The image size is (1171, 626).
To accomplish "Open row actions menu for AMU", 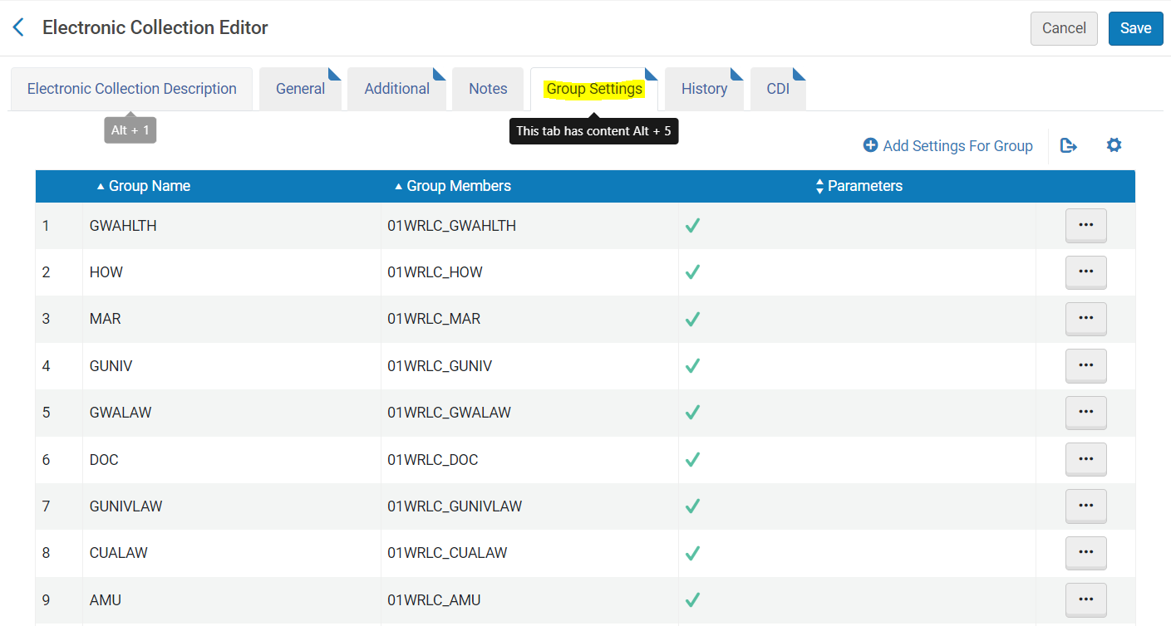I will (1085, 599).
